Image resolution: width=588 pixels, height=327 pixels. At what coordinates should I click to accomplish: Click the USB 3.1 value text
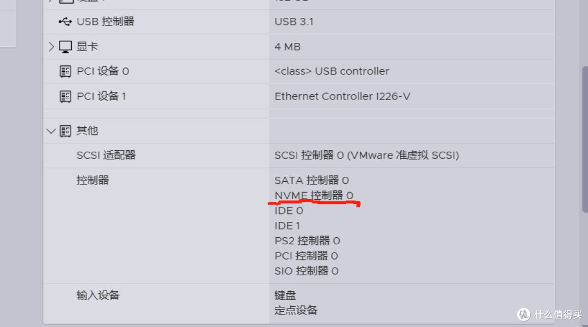pos(294,22)
